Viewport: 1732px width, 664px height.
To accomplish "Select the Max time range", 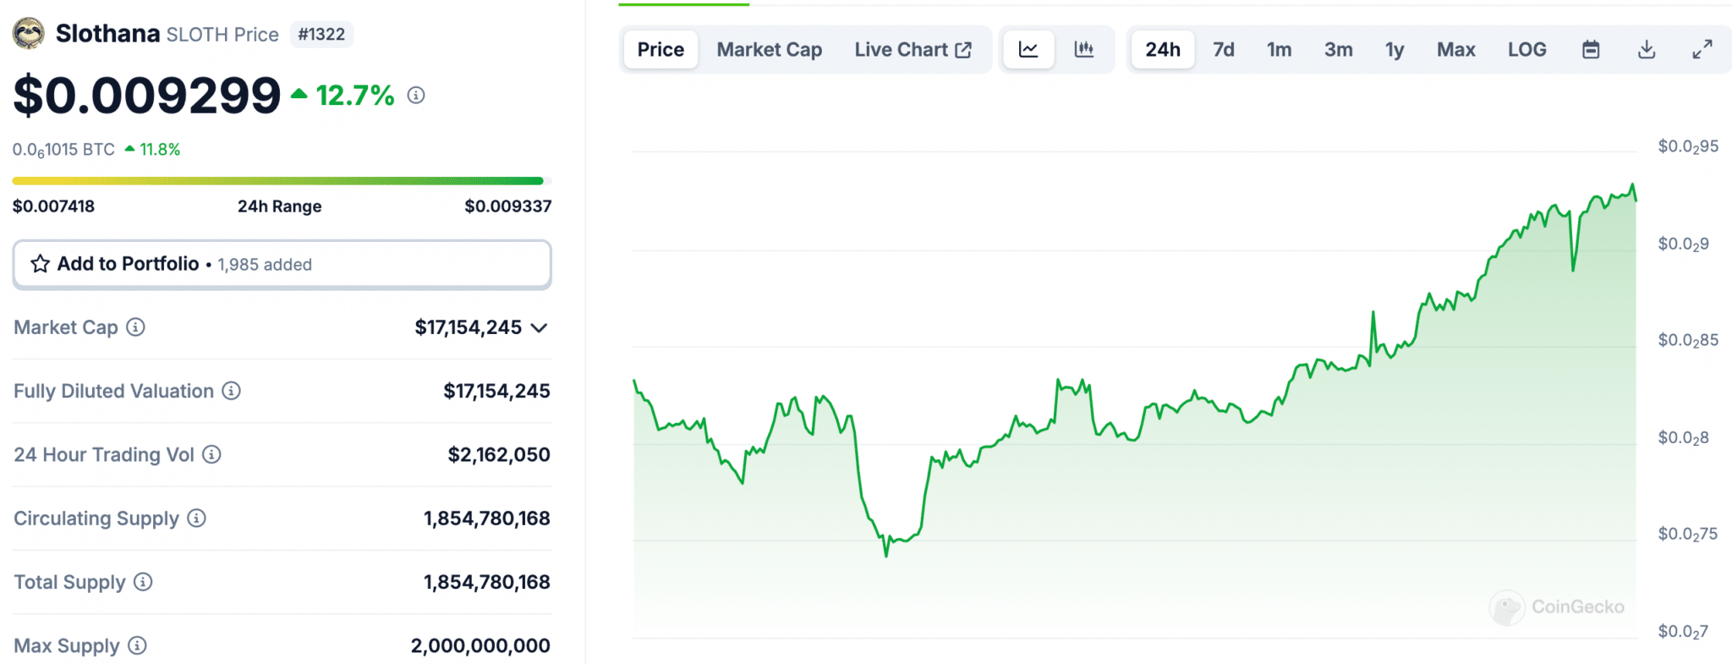I will 1456,50.
